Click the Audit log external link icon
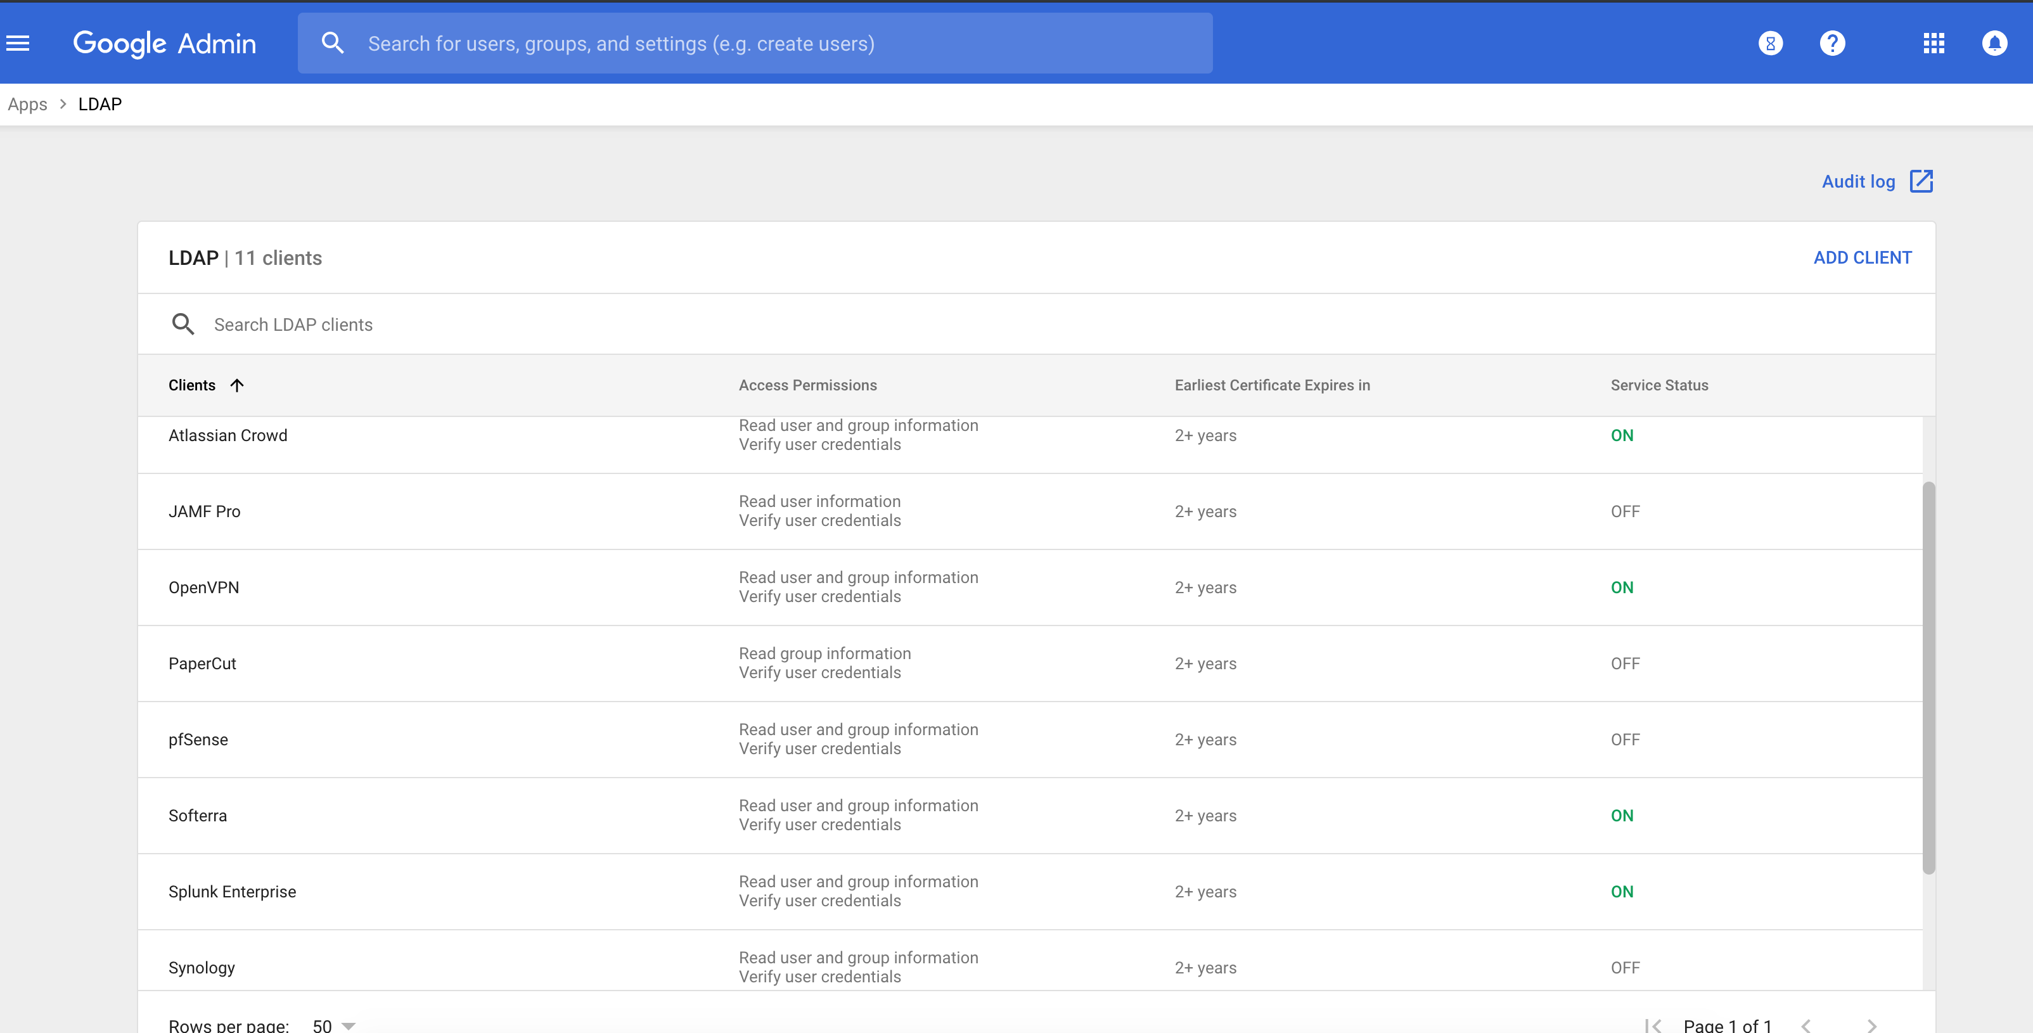This screenshot has width=2033, height=1033. pos(1921,181)
